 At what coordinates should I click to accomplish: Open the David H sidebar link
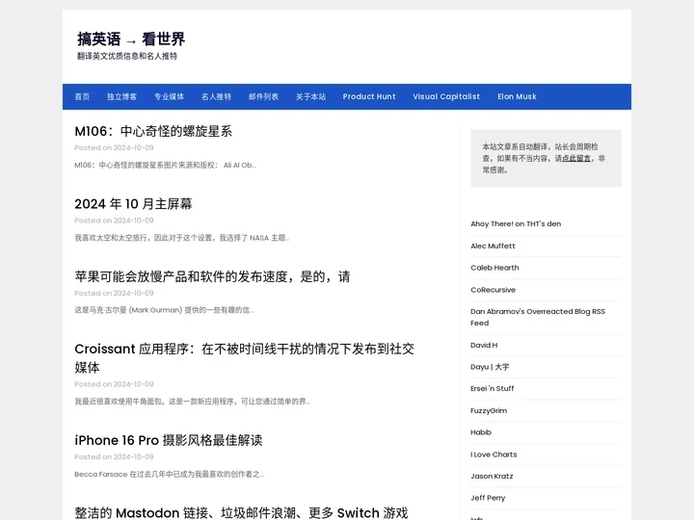[x=484, y=345]
